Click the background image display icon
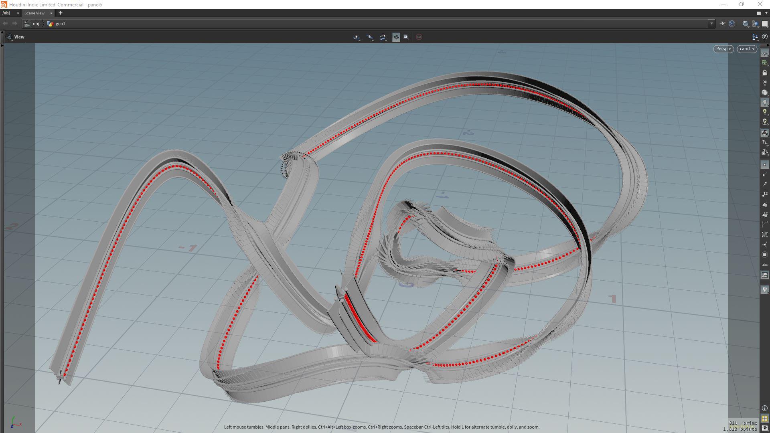 [765, 275]
